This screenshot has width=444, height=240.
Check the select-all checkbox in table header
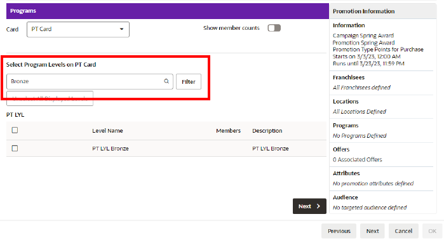15,130
